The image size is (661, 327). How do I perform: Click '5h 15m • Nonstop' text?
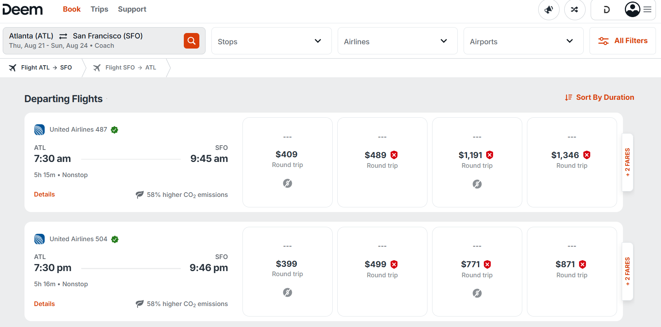click(x=61, y=175)
